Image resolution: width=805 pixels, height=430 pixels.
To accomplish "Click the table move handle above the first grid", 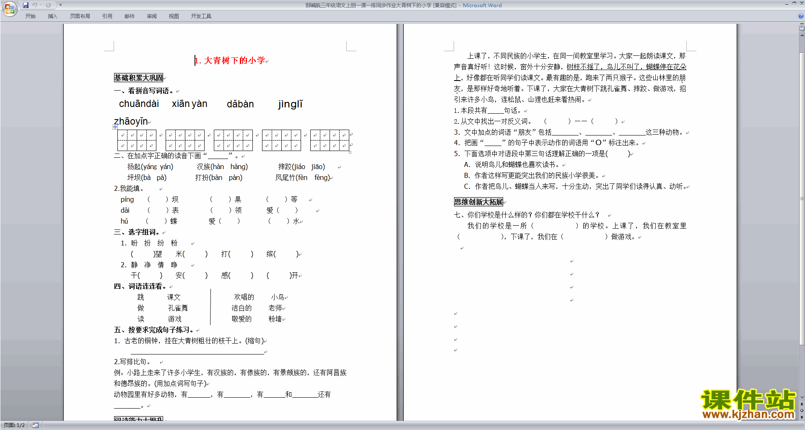I will point(115,127).
